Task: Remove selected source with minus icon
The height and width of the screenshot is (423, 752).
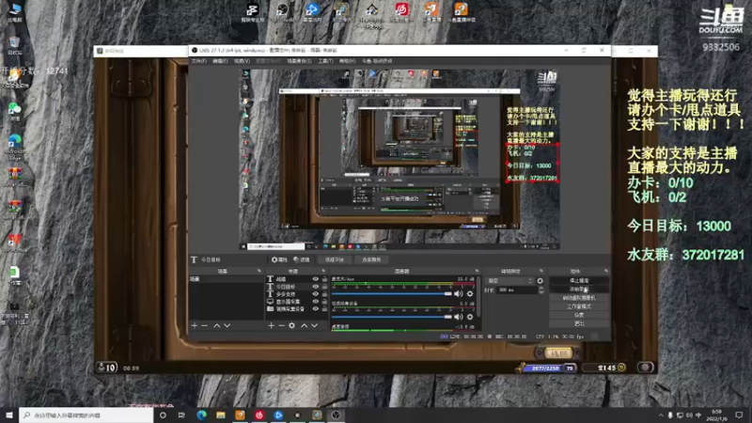Action: [x=281, y=325]
